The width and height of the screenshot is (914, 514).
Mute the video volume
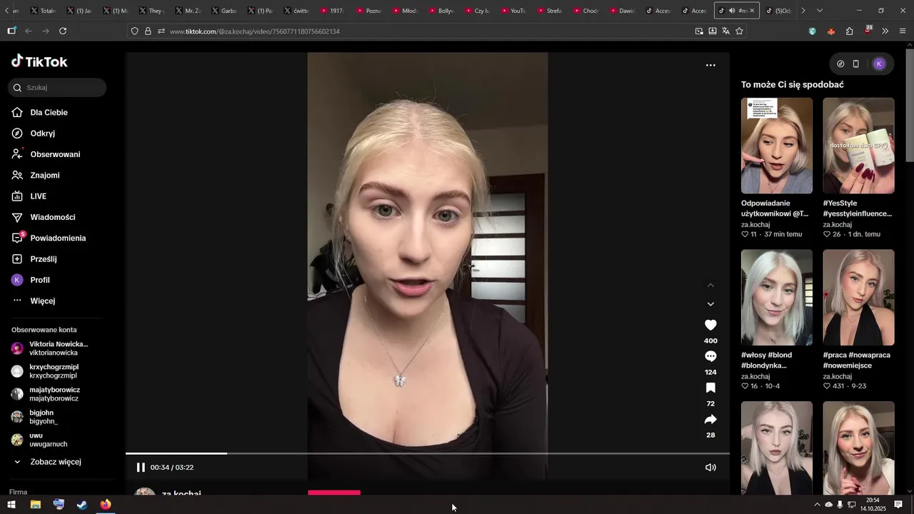click(710, 468)
